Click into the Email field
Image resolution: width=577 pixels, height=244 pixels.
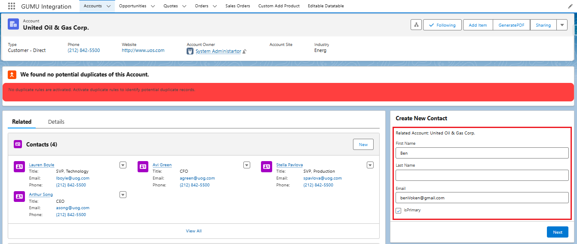point(482,198)
